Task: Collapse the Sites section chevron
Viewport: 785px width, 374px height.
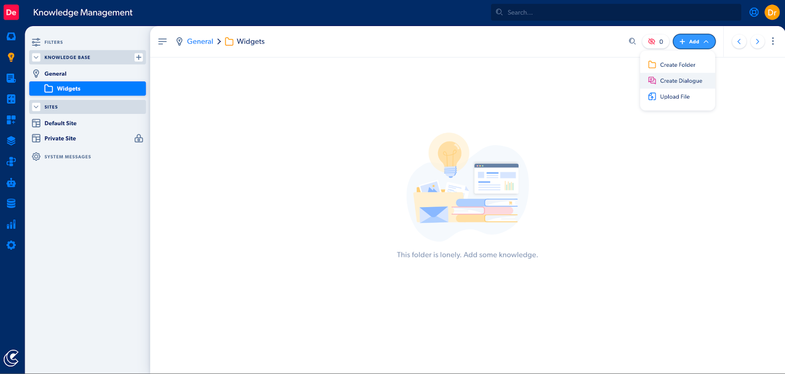Action: [36, 107]
